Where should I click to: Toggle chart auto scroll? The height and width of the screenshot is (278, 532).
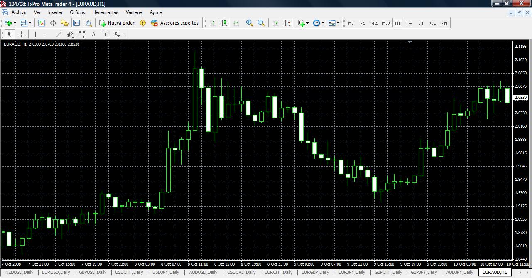point(275,23)
